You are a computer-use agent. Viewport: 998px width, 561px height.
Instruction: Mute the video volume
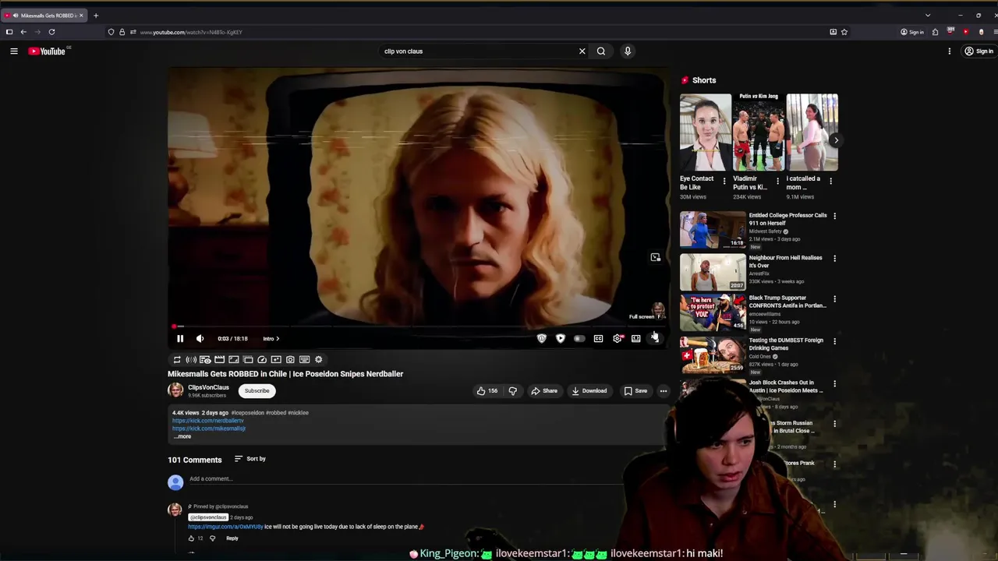click(x=200, y=338)
